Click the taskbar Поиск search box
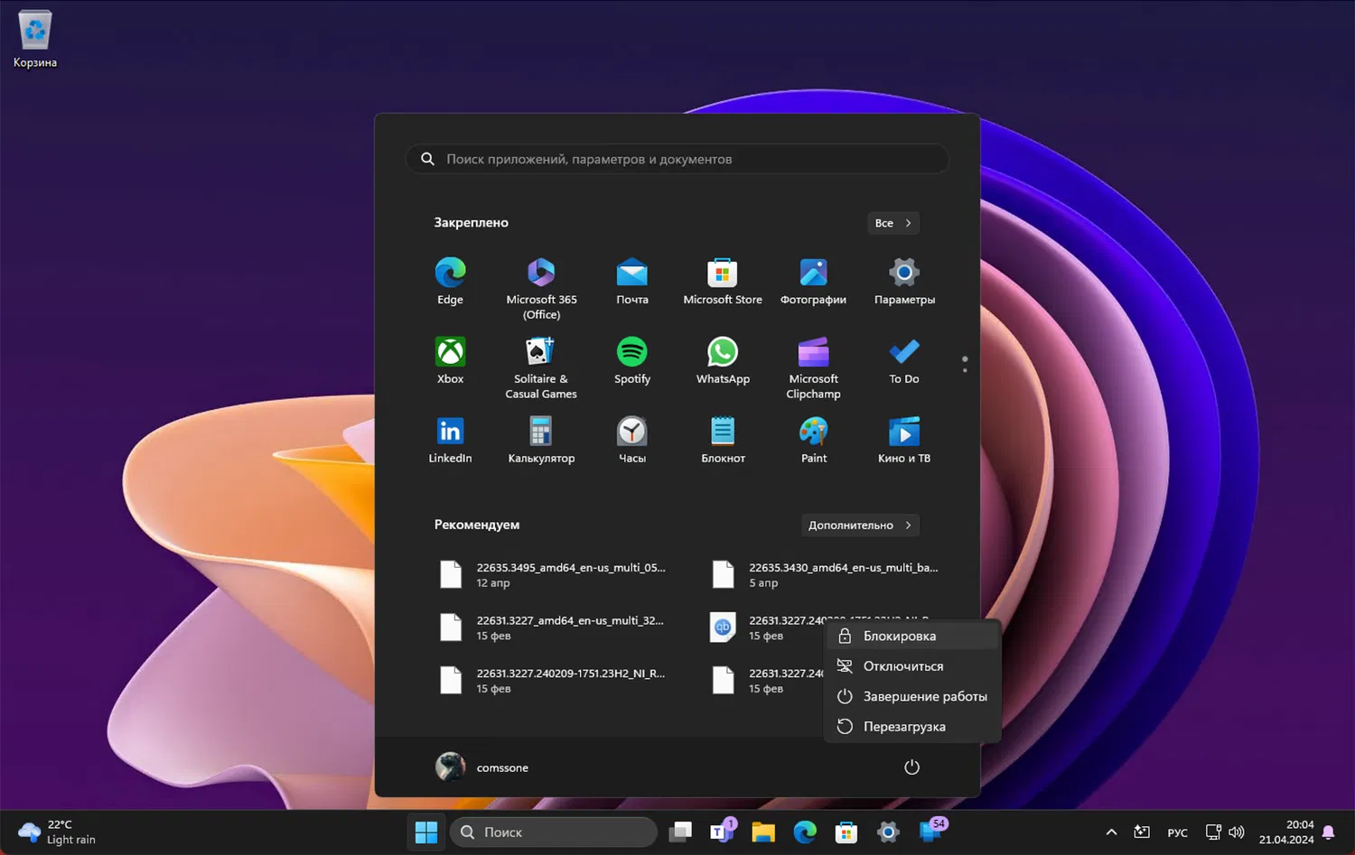Image resolution: width=1355 pixels, height=855 pixels. (554, 832)
